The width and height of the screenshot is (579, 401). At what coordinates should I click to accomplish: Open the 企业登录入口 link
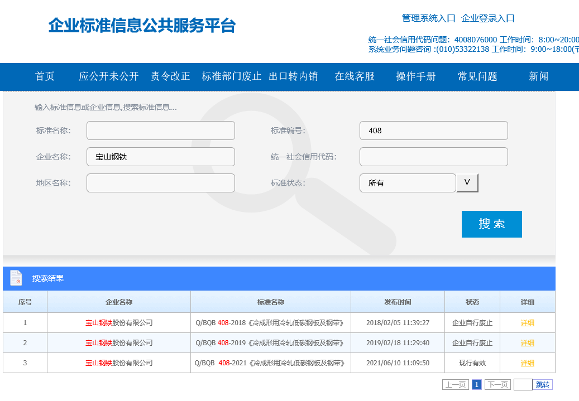488,18
